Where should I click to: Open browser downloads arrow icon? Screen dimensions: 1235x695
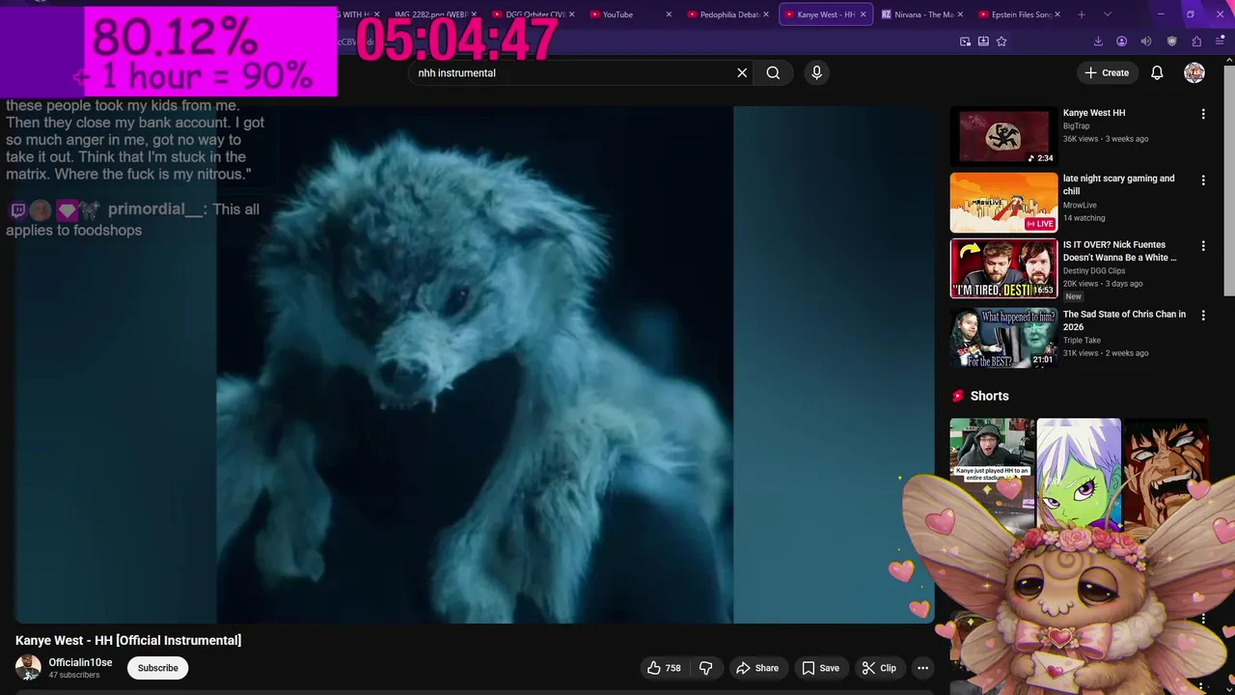coord(1098,42)
